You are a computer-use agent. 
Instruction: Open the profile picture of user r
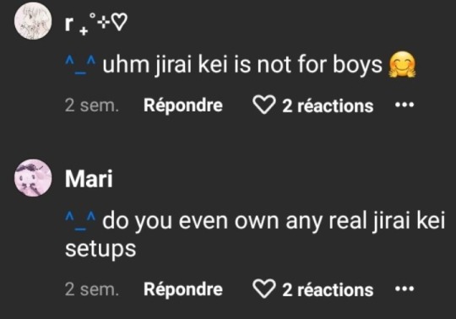pos(33,21)
